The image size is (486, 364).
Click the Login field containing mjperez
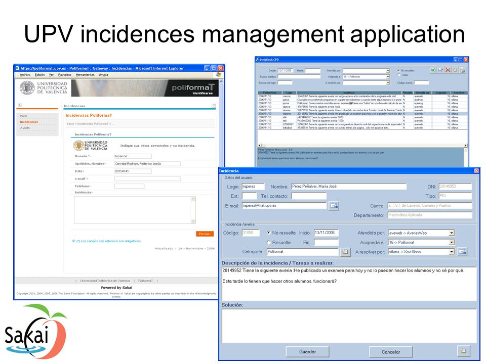[253, 187]
